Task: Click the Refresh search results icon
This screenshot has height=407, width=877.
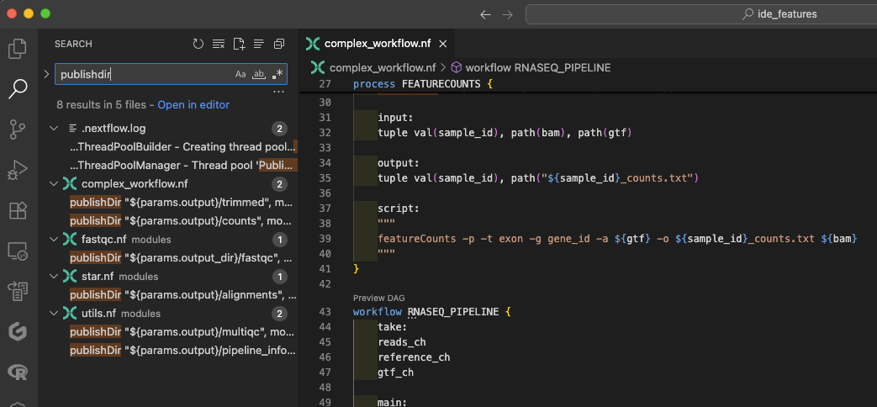Action: click(198, 44)
